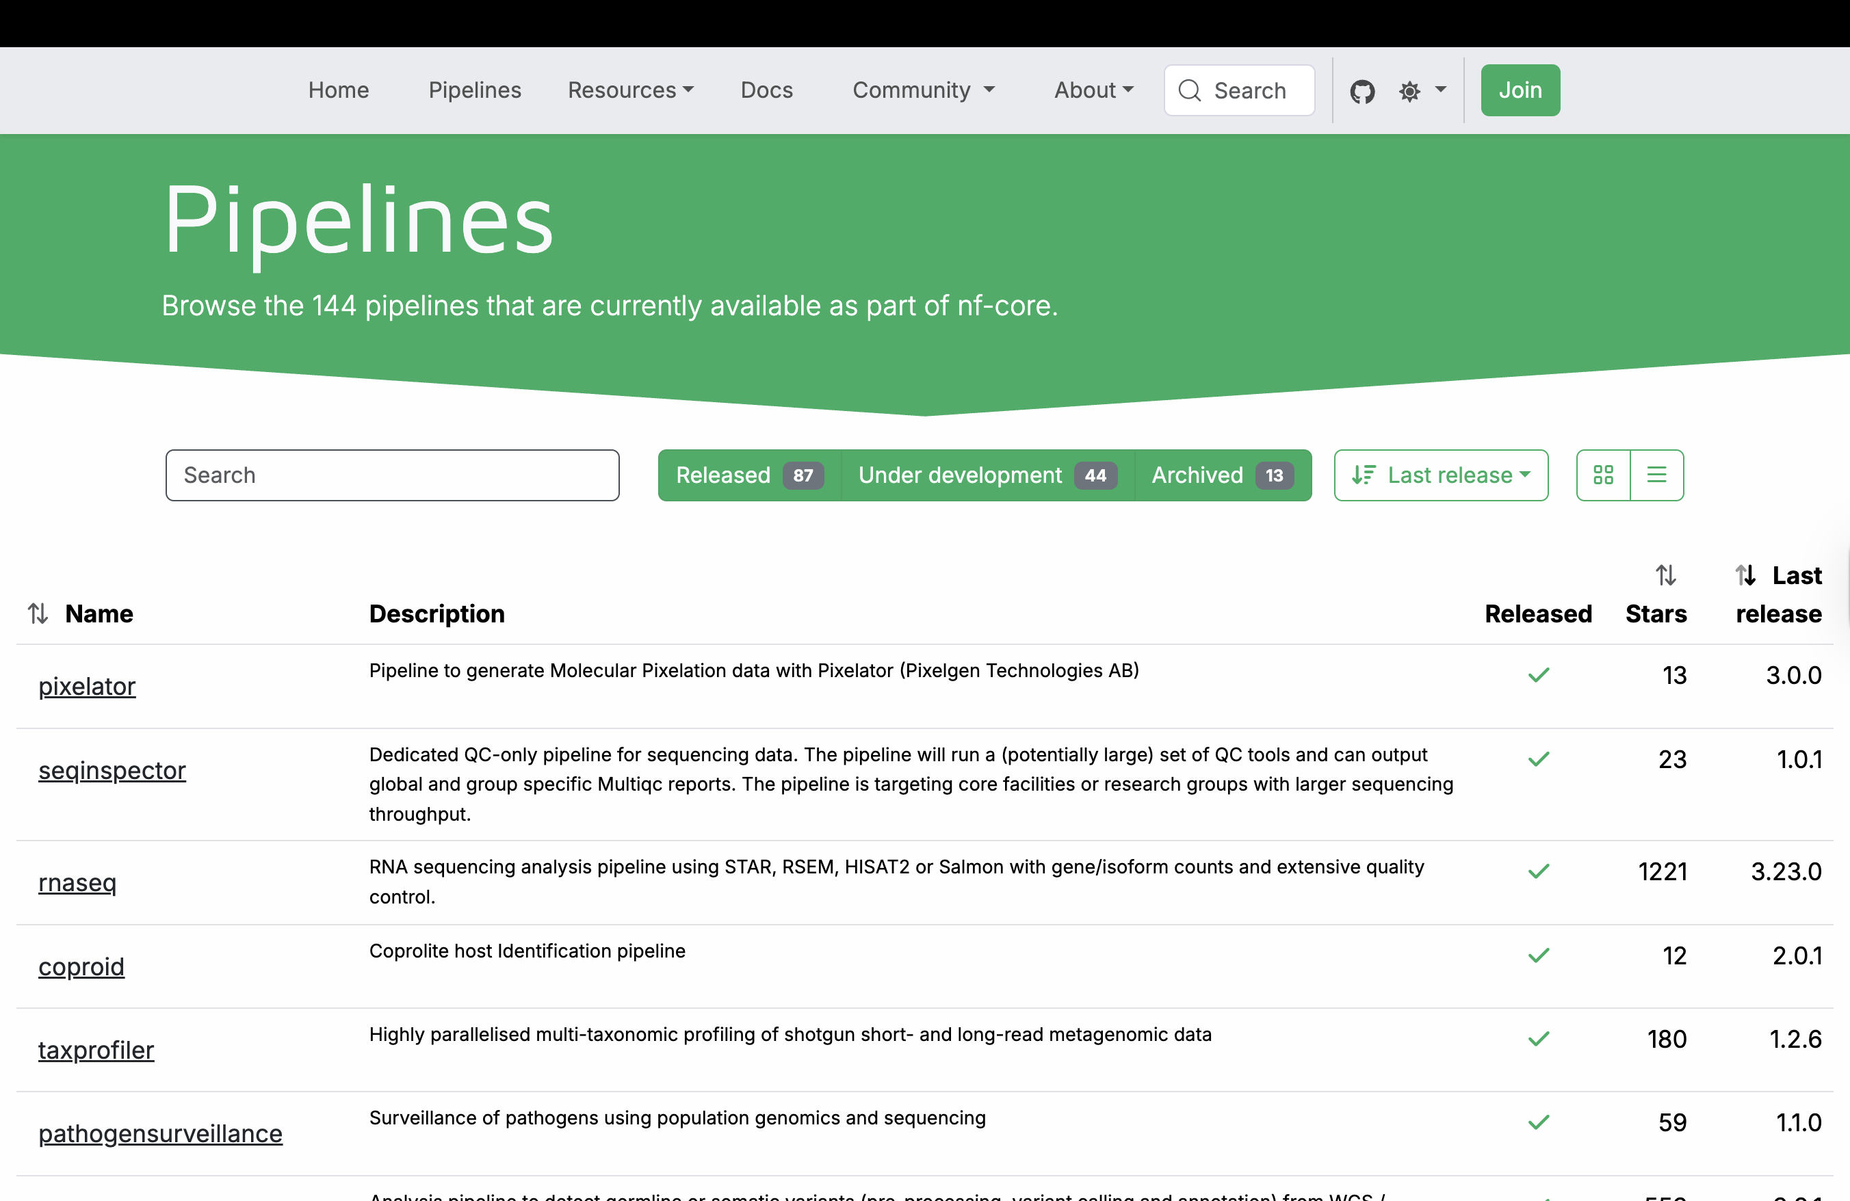Screen dimensions: 1850x1201
Task: Open the Home nav item
Action: [338, 90]
